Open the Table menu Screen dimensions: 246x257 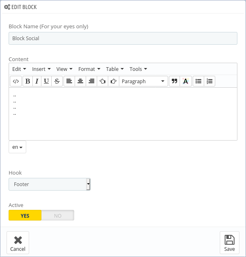point(115,69)
